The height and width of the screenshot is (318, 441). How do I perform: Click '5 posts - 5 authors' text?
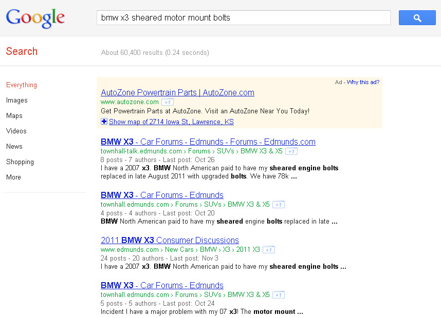(128, 304)
